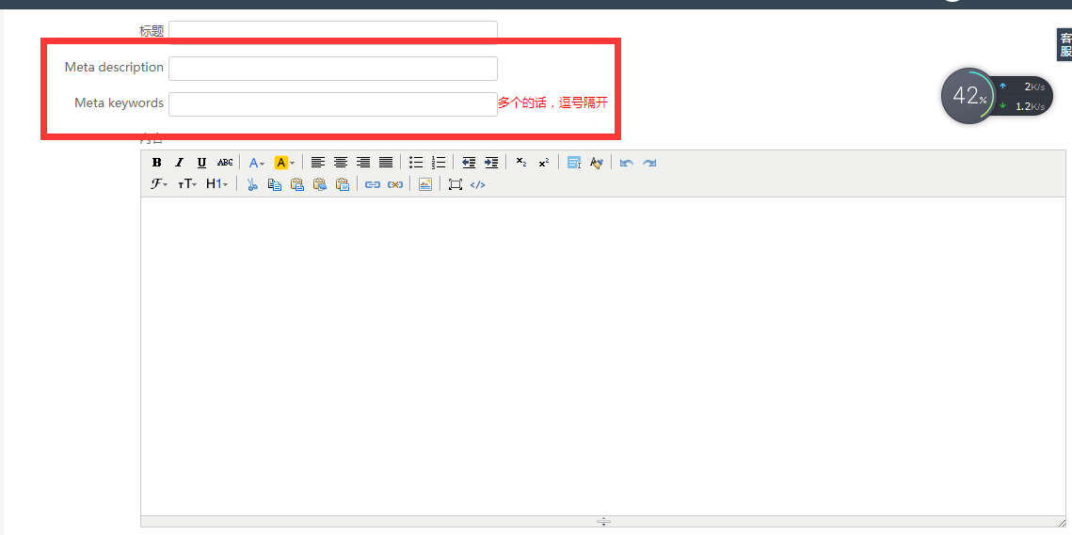This screenshot has height=535, width=1072.
Task: Click the Meta description input field
Action: pyautogui.click(x=332, y=68)
